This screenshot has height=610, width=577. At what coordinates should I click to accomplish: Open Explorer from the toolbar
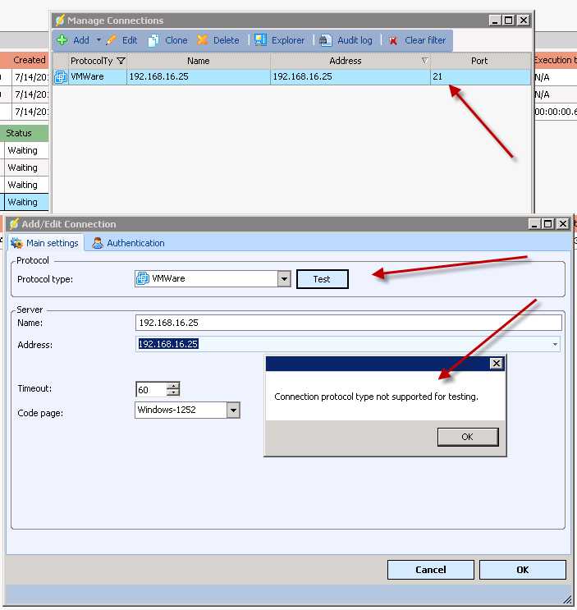coord(279,40)
